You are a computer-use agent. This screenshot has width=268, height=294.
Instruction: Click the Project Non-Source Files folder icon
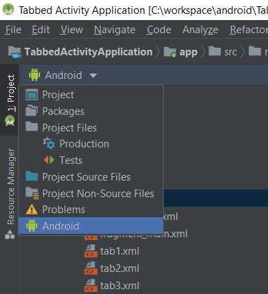[32, 193]
